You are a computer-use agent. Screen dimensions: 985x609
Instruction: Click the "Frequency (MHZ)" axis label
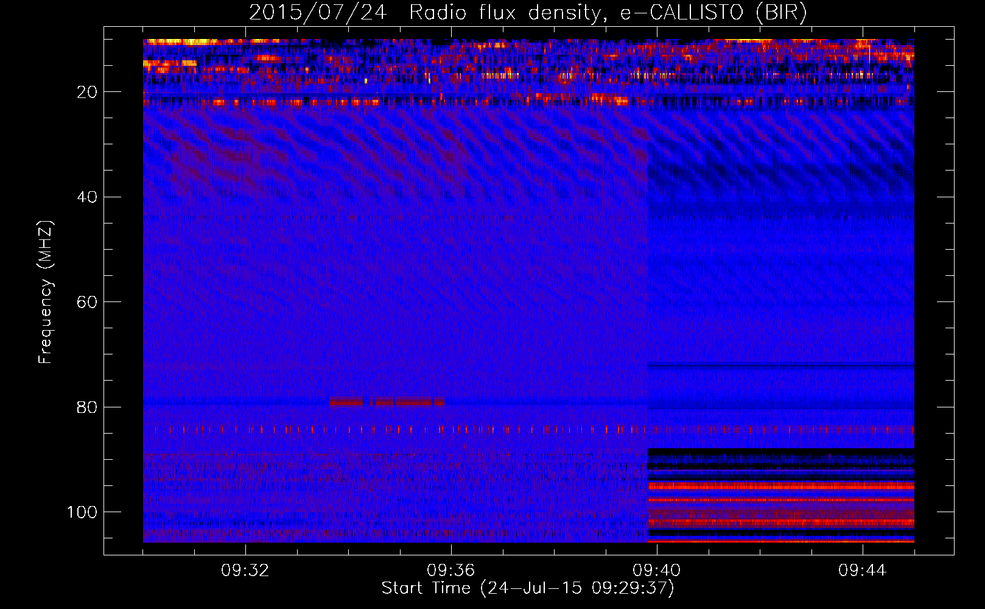[x=46, y=292]
